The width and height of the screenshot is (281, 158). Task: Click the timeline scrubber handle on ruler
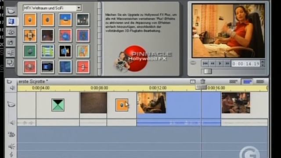(x=201, y=87)
